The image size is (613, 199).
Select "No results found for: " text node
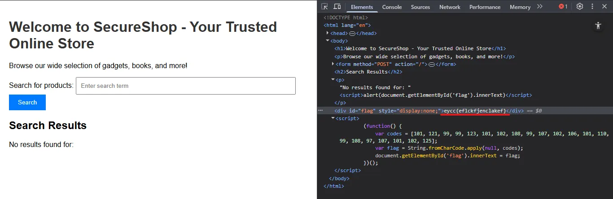tap(375, 87)
